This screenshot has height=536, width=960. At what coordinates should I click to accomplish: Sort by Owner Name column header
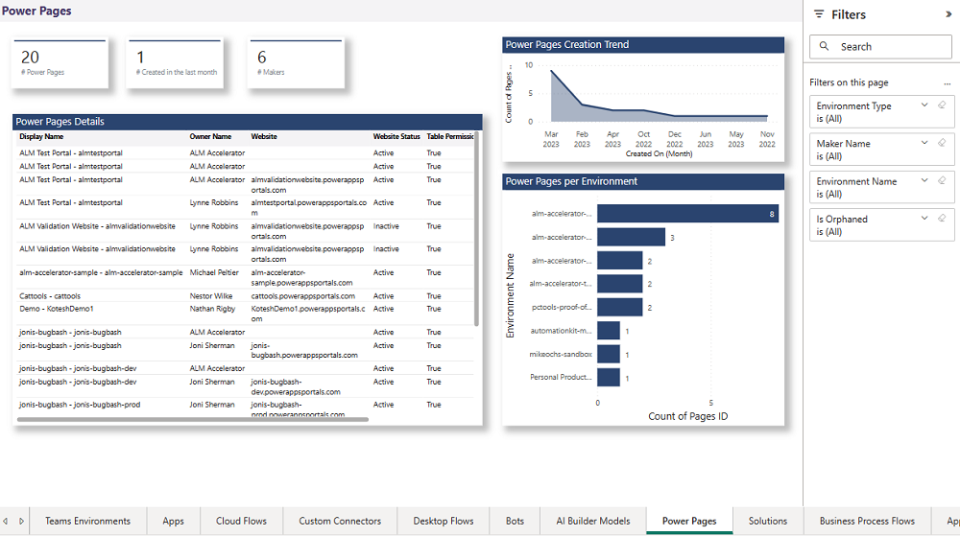coord(210,136)
